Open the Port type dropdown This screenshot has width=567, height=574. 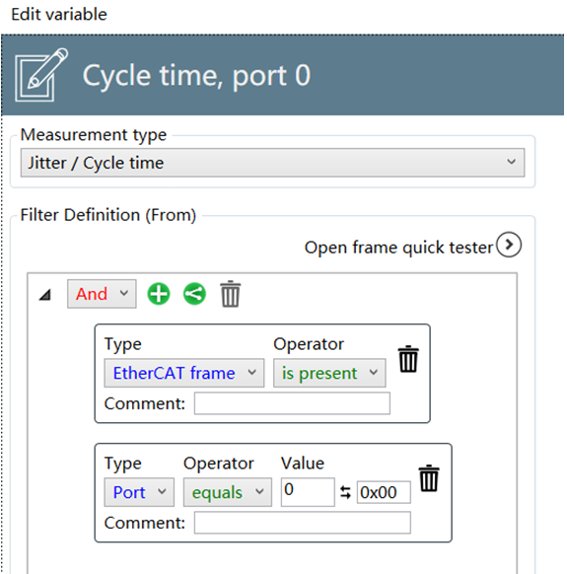139,492
